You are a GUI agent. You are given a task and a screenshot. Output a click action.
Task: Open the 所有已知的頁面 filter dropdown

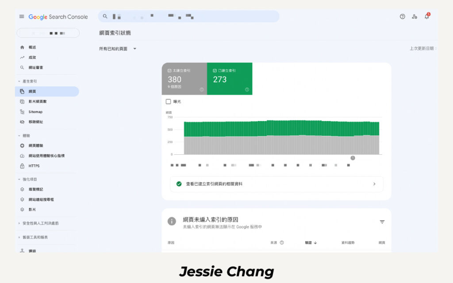(118, 49)
